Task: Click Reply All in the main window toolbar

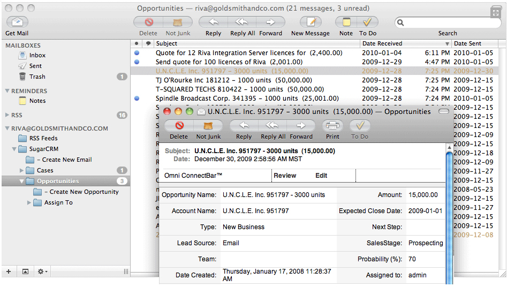Action: (x=242, y=22)
